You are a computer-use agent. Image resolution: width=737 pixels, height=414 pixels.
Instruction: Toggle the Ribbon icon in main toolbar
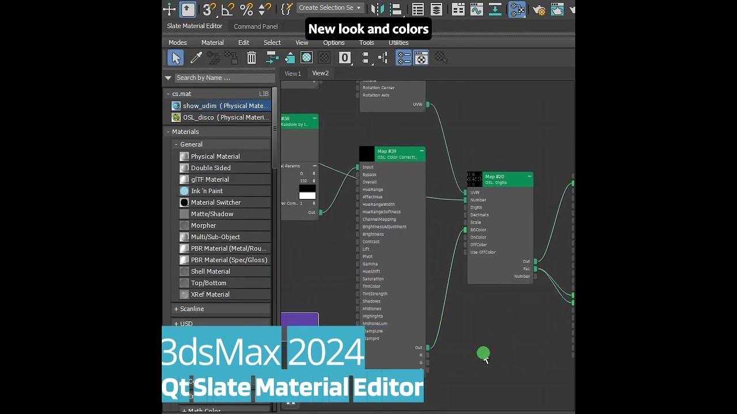click(x=458, y=9)
